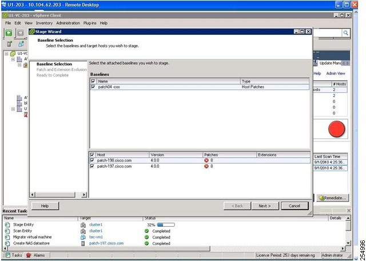The width and height of the screenshot is (366, 261).
Task: Open the tec-vm1 target link
Action: pos(96,237)
